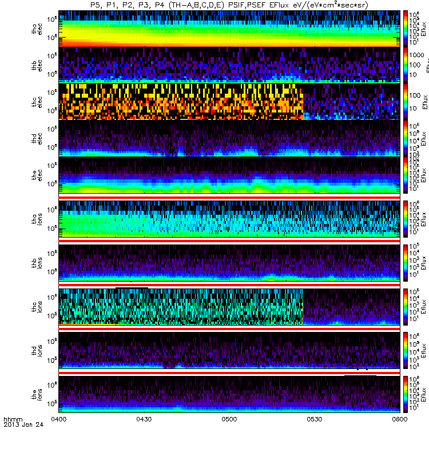Pick the color bar beside the elec panel
The height and width of the screenshot is (457, 429).
coord(406,175)
